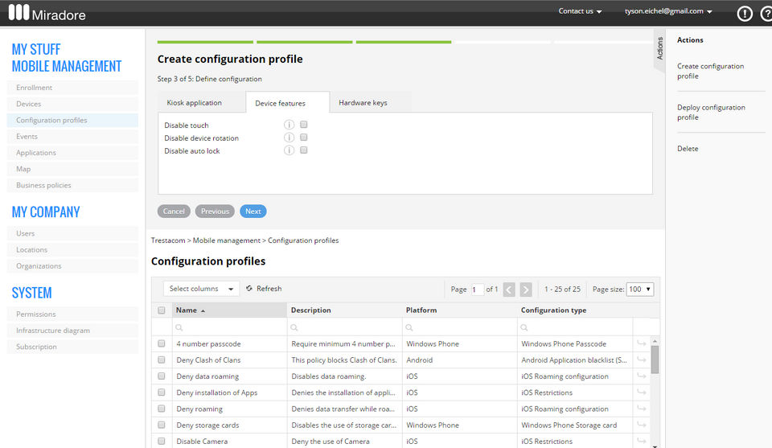Toggle the select-all checkbox in table header
The height and width of the screenshot is (448, 772).
(162, 310)
